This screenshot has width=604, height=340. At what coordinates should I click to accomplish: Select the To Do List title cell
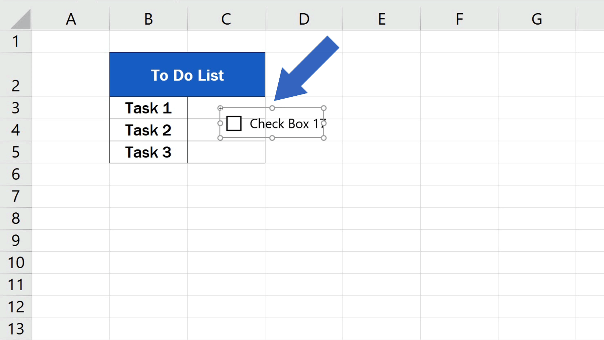pos(187,75)
